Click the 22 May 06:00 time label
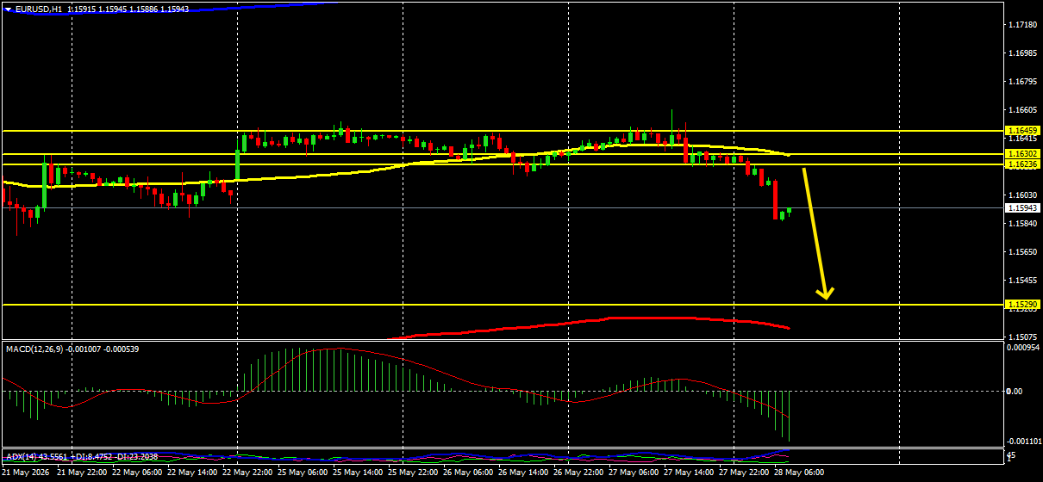1043x482 pixels. [138, 473]
